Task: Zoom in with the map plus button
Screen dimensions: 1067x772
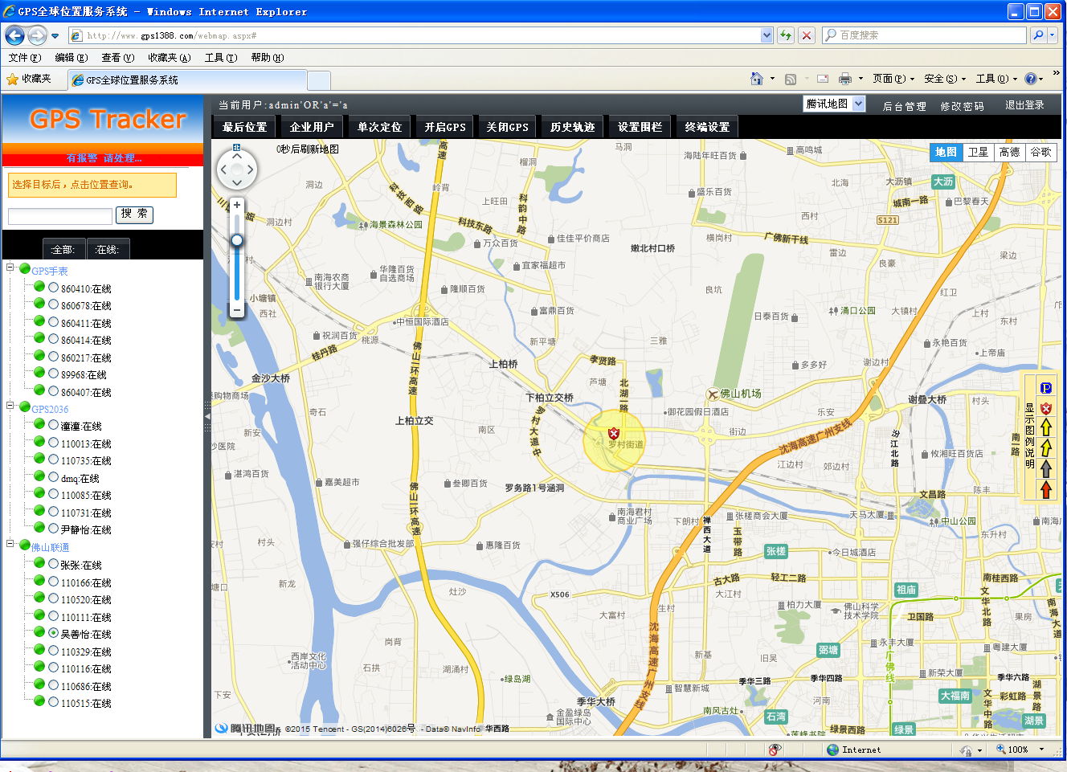Action: [237, 206]
